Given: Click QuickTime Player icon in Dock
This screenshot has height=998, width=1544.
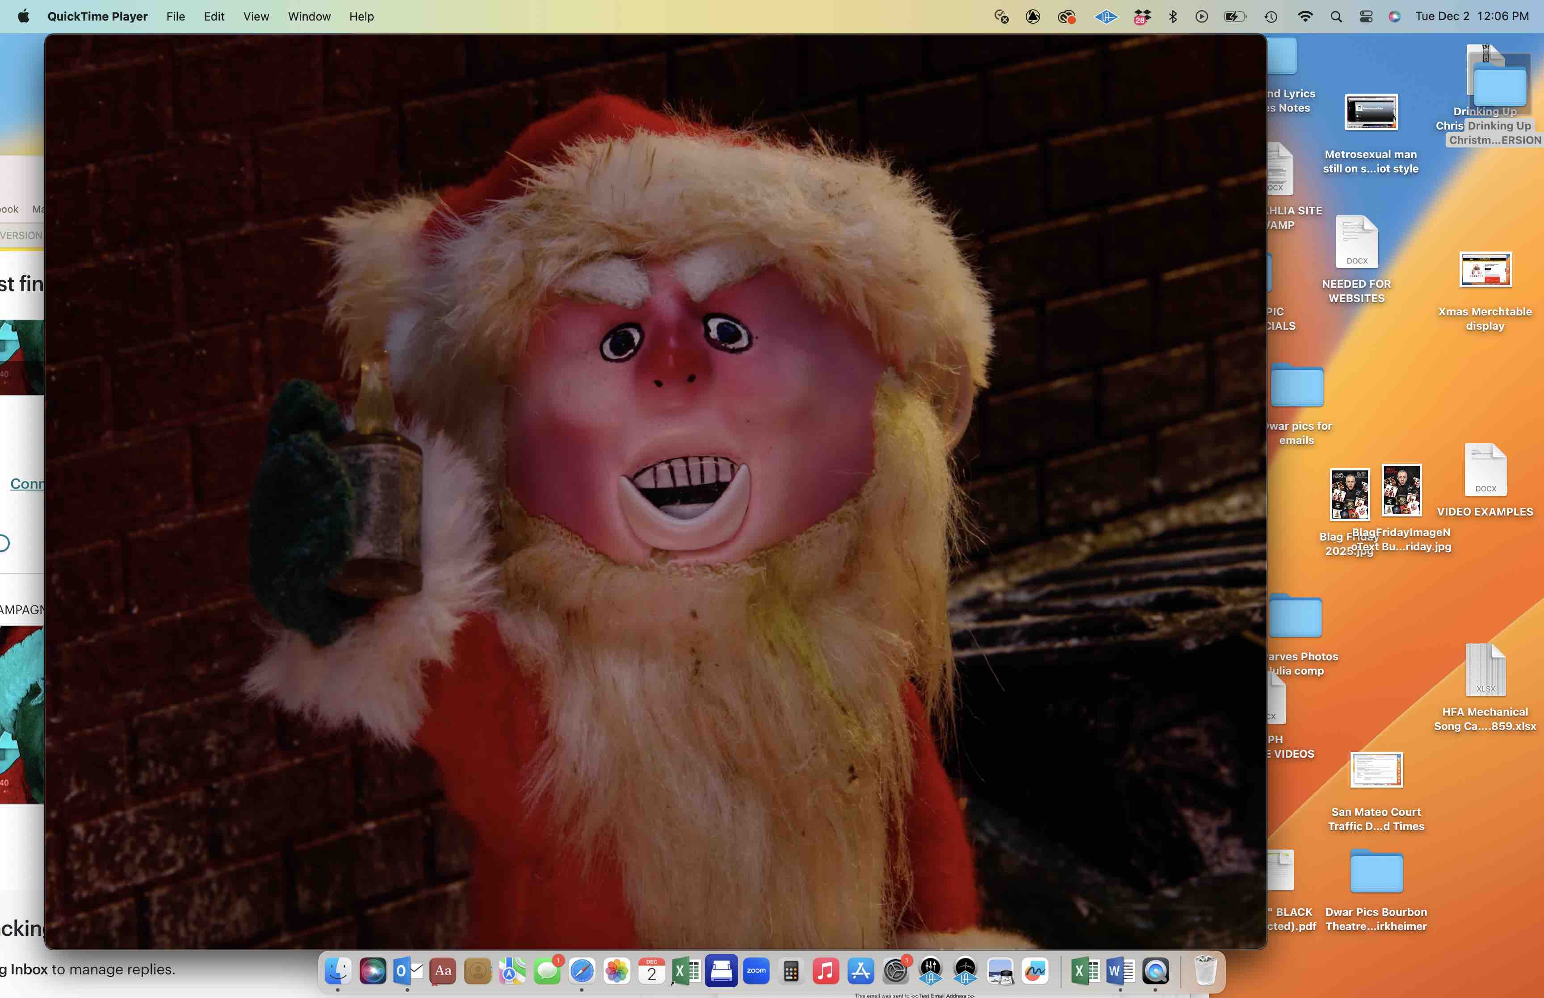Looking at the screenshot, I should tap(1155, 971).
